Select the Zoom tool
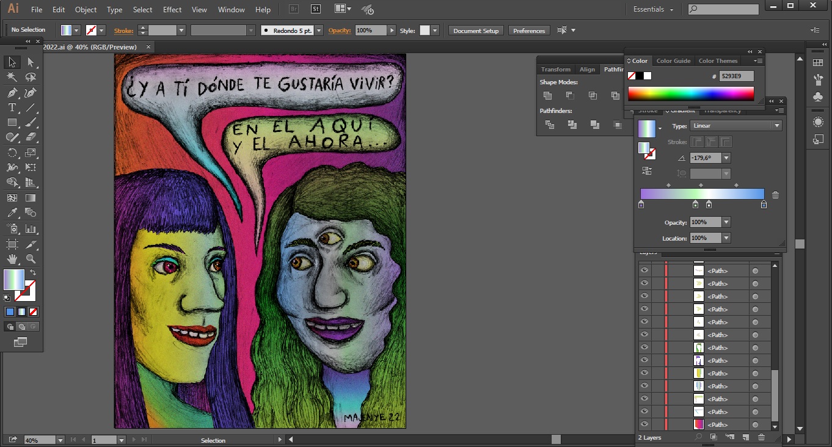Screen dimensions: 832x447 (x=31, y=259)
